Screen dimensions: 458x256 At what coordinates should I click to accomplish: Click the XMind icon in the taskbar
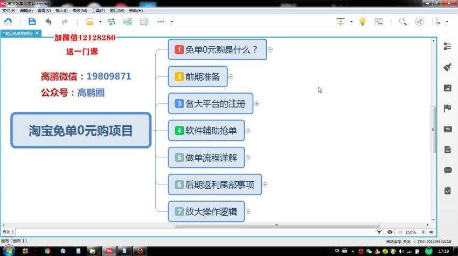pos(109,251)
